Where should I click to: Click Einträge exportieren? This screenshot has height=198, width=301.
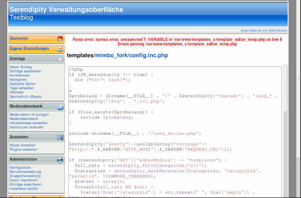pos(26,184)
